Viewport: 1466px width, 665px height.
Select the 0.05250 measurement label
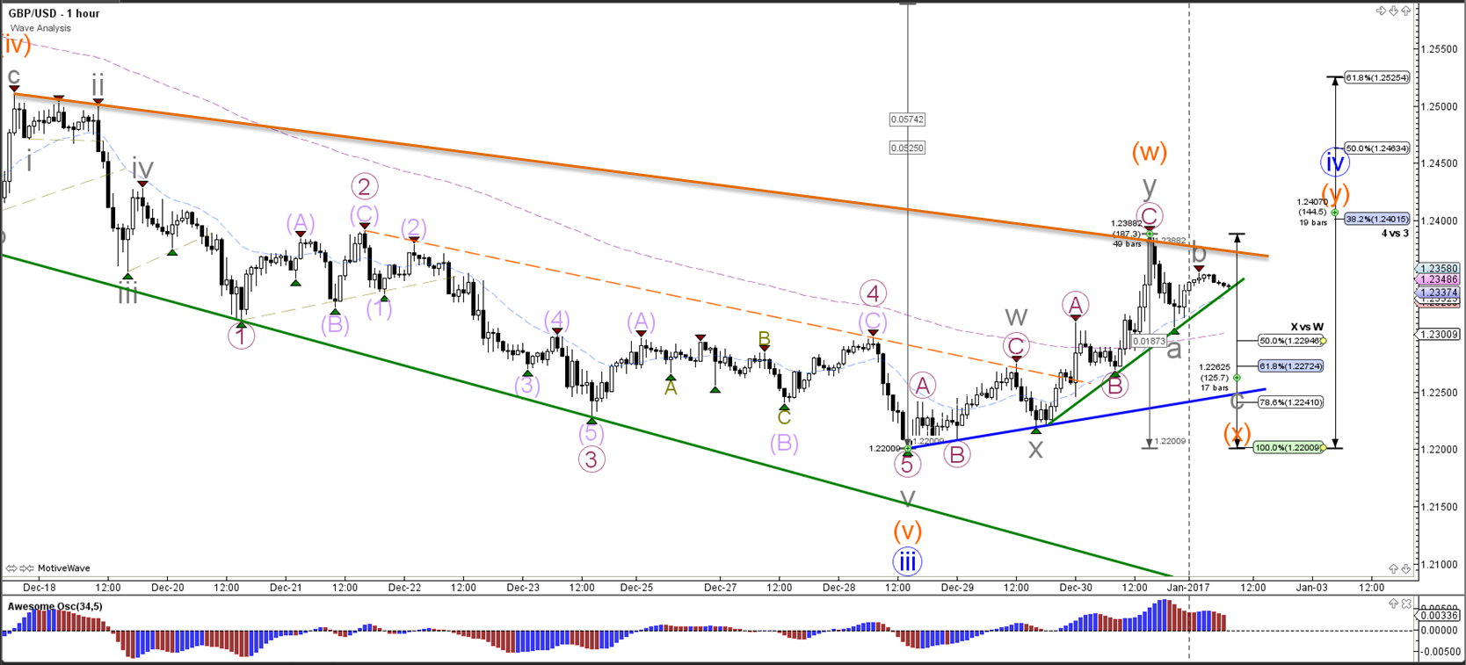(x=907, y=148)
